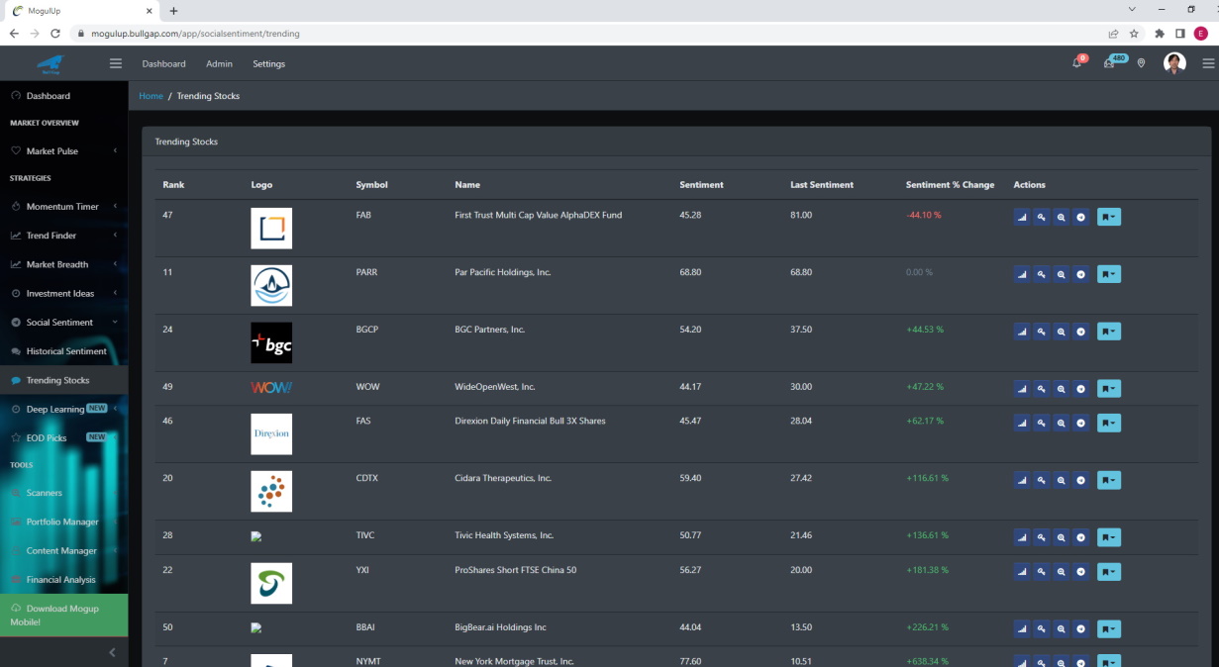Click the zoom magnifier icon for BBAI row
The image size is (1219, 667).
coord(1062,629)
